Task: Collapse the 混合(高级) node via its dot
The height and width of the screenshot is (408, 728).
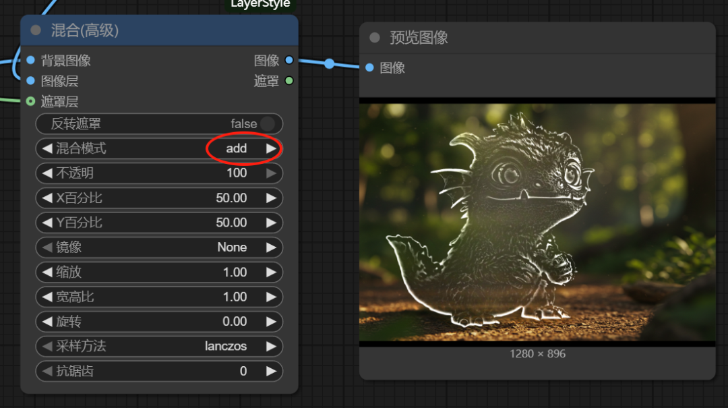Action: click(36, 30)
